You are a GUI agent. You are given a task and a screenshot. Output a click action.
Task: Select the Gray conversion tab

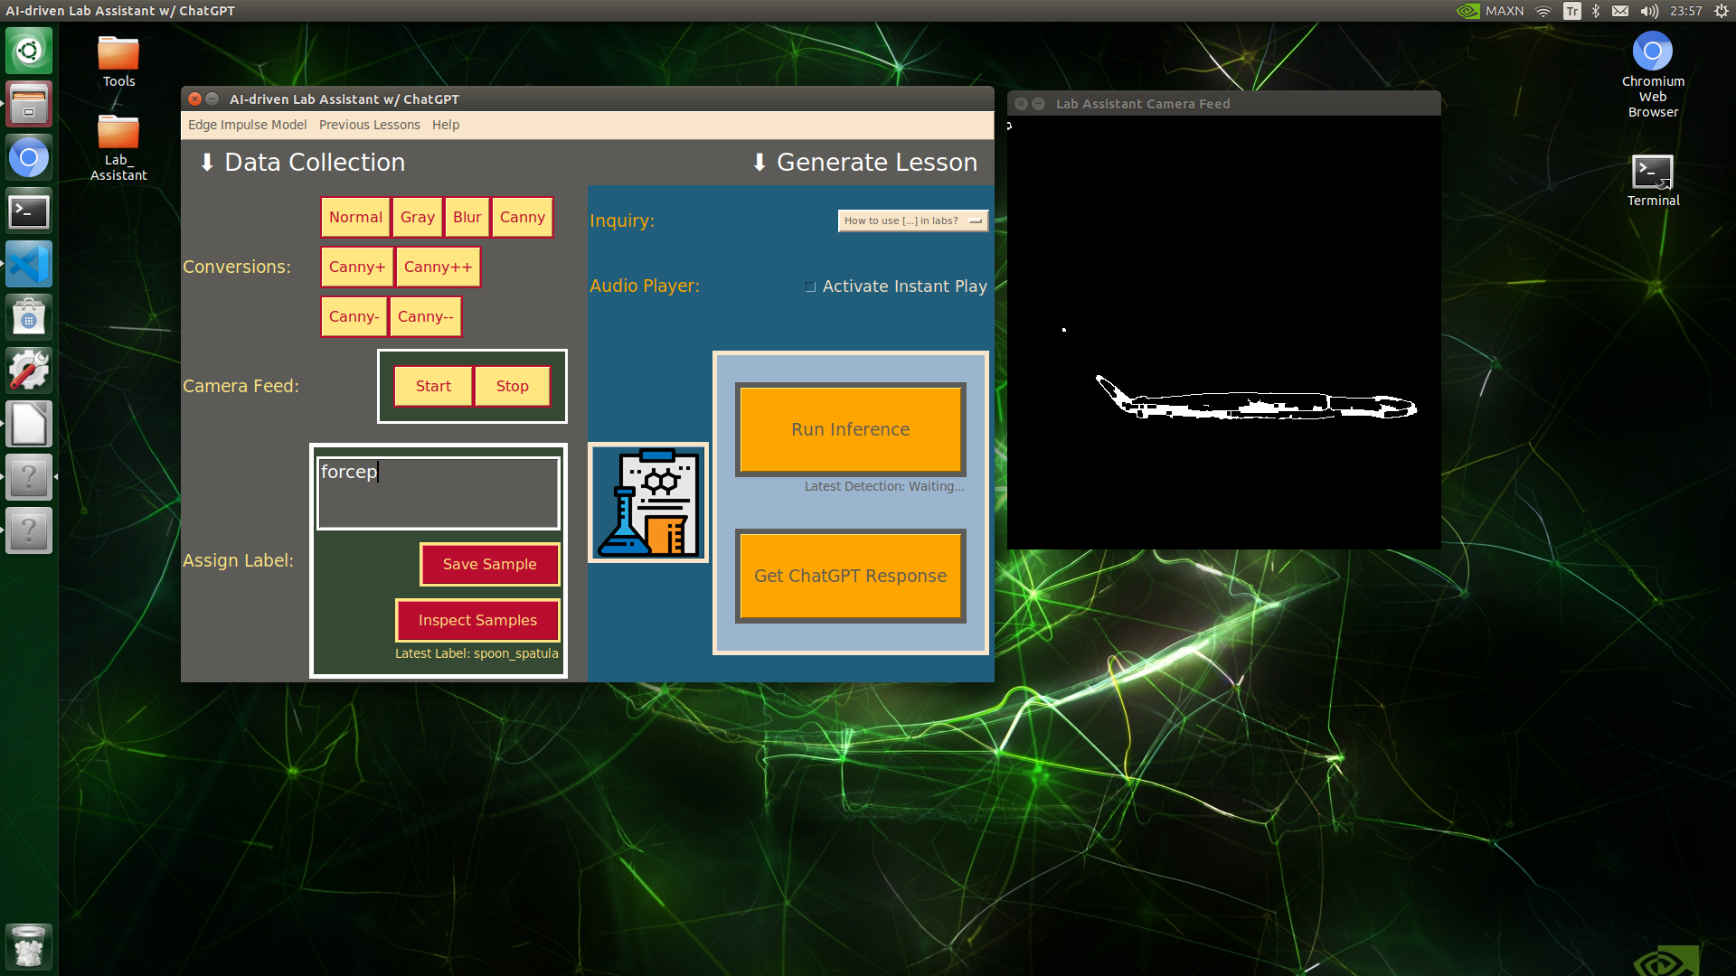point(416,216)
